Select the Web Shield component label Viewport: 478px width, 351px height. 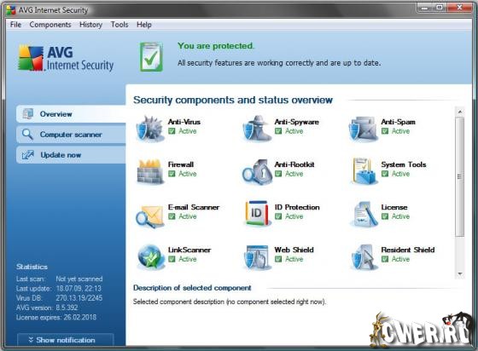click(294, 250)
